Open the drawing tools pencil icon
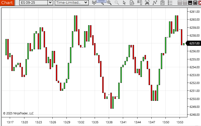The height and width of the screenshot is (126, 201). [x=101, y=3]
